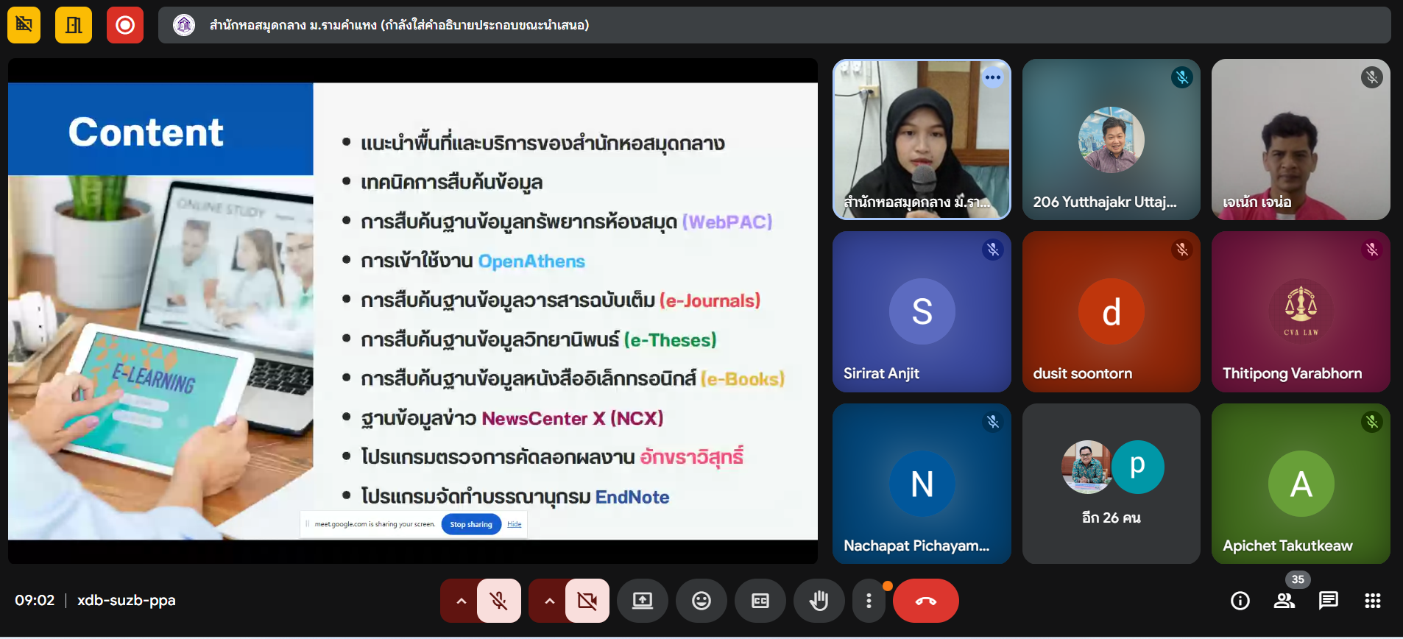Open options dots on presenter video tile

click(x=993, y=77)
